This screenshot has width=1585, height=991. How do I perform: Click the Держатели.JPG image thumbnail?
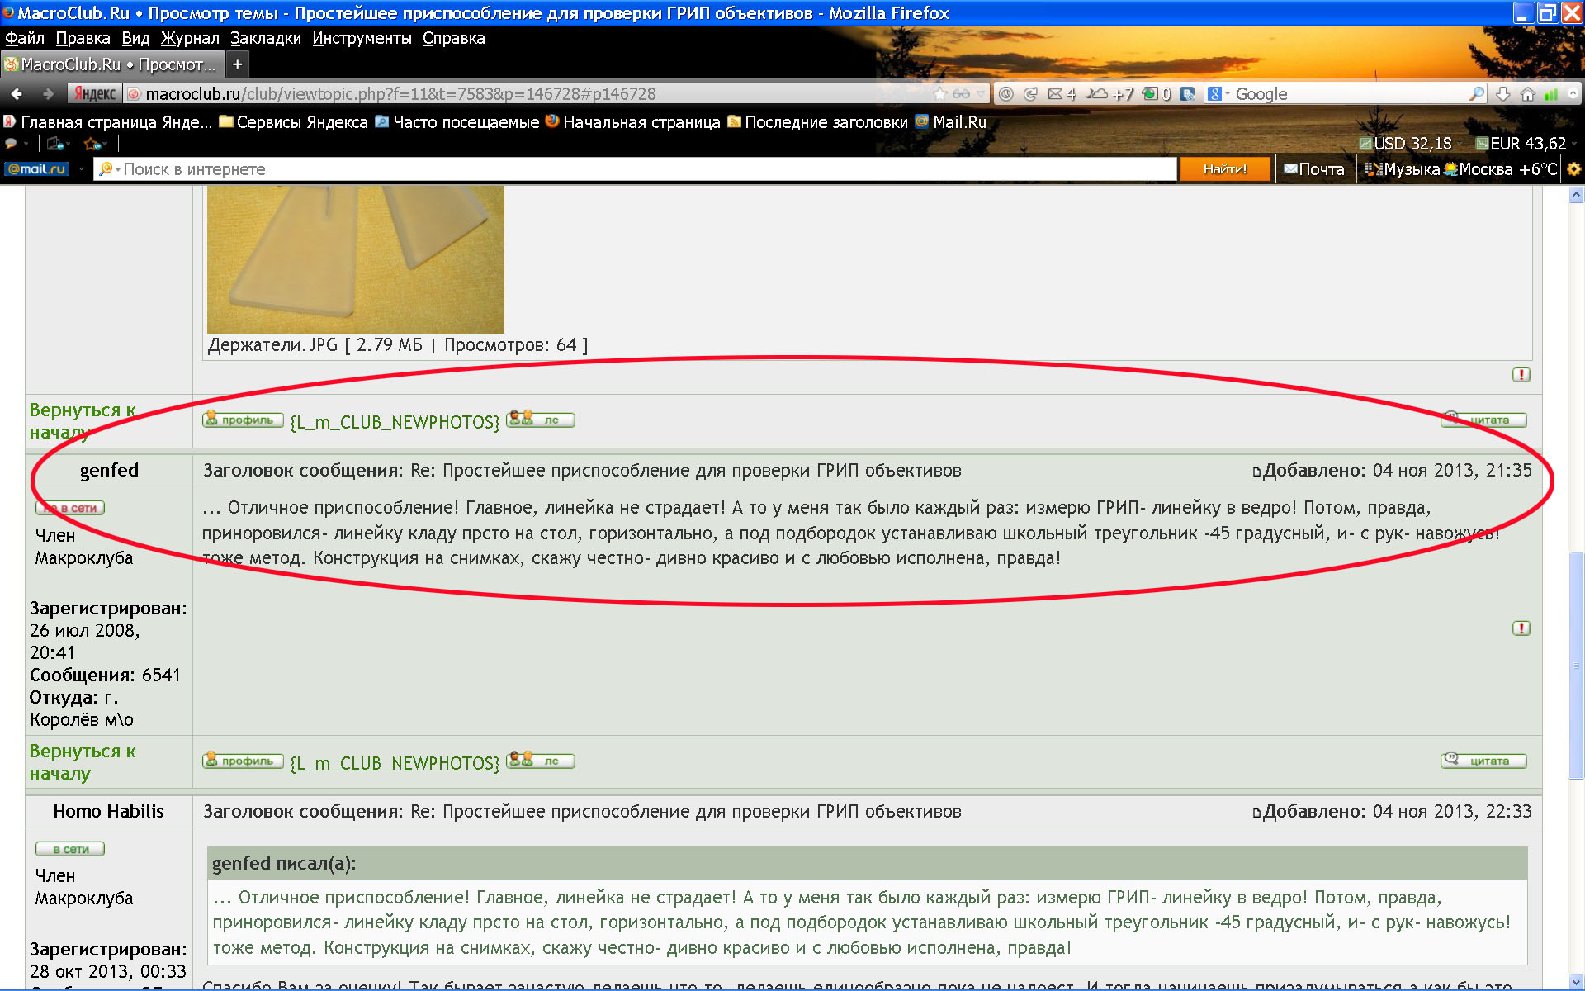click(355, 258)
